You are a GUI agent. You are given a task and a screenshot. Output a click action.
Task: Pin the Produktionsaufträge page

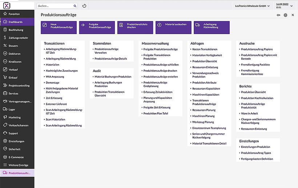click(278, 15)
